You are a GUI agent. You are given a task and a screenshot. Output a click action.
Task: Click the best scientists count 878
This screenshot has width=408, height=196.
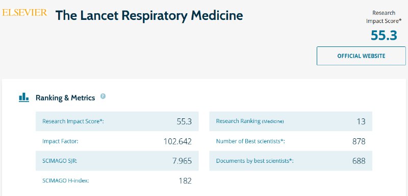pos(359,141)
